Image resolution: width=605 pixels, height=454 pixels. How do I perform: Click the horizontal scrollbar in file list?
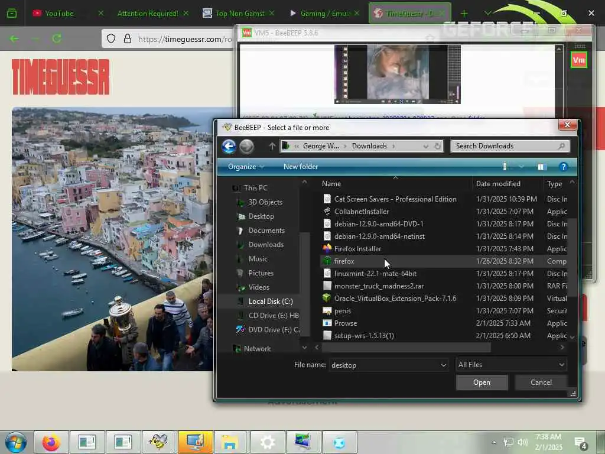(x=406, y=348)
